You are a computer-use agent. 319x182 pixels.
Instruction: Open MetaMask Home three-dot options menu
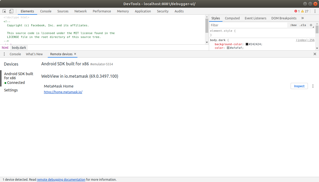pos(313,86)
